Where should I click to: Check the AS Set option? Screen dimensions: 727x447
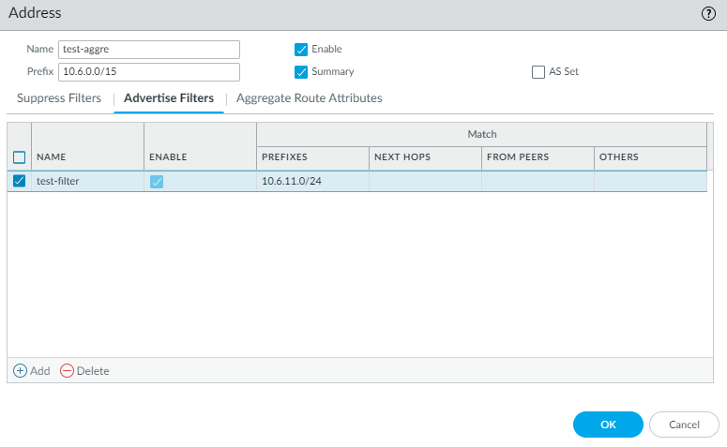pyautogui.click(x=538, y=72)
